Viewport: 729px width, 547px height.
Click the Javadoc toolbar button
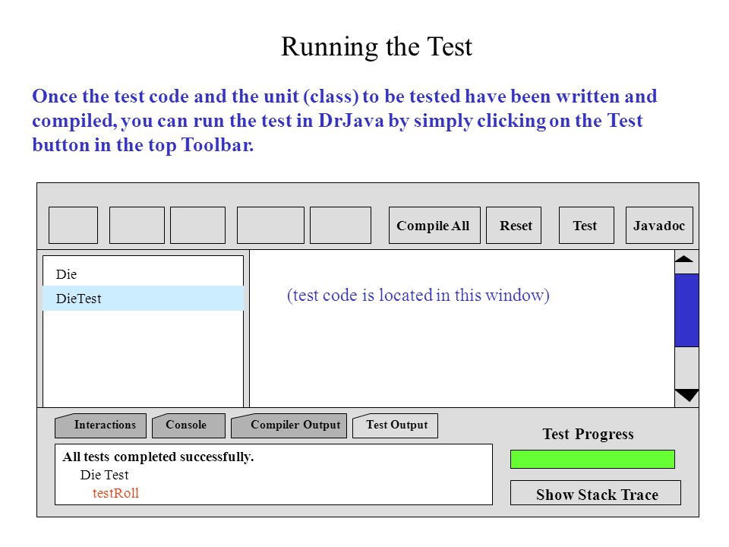pos(659,225)
